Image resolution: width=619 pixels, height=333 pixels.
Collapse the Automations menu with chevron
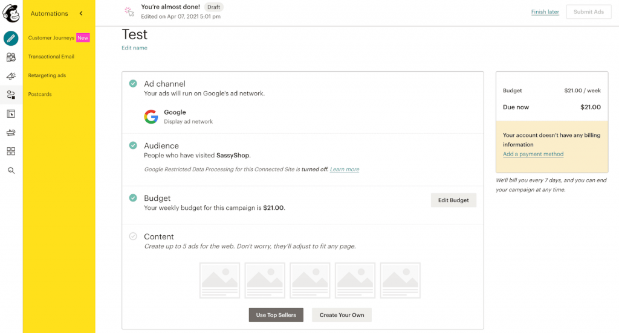[81, 13]
